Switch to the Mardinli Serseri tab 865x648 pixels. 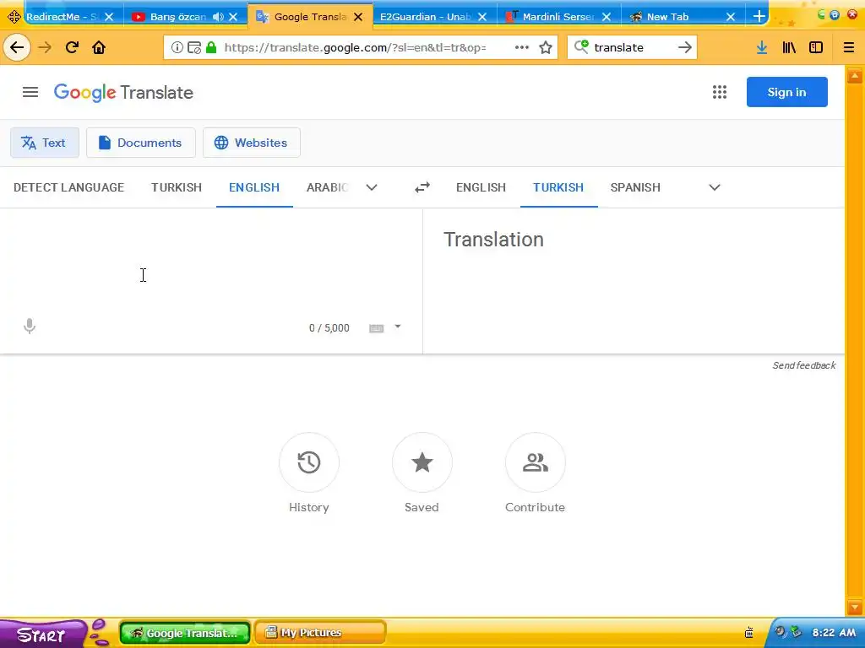pyautogui.click(x=558, y=17)
